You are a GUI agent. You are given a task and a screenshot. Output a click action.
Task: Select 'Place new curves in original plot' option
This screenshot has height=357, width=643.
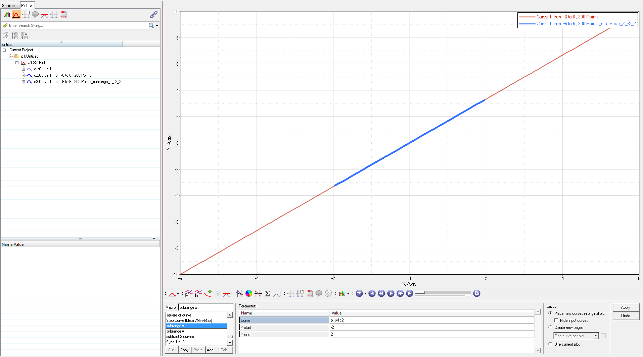550,313
